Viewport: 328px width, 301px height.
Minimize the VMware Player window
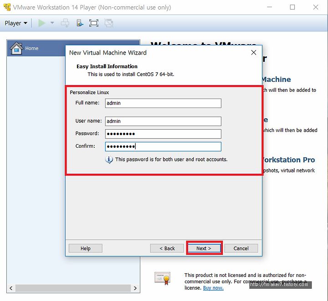click(x=270, y=7)
